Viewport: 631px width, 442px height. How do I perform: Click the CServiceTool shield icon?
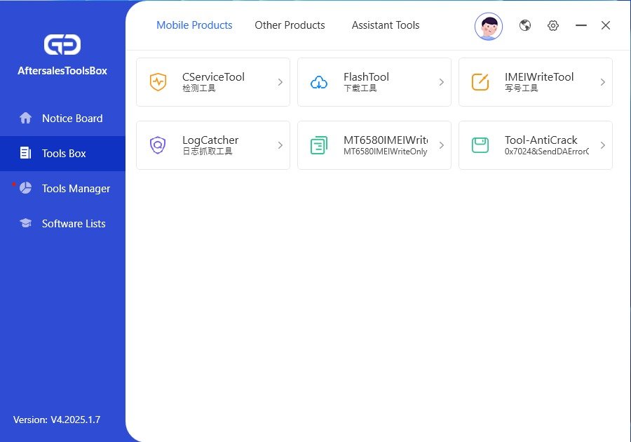coord(158,82)
